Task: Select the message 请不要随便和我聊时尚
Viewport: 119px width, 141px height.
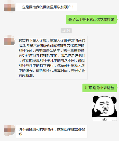Action: (52, 132)
